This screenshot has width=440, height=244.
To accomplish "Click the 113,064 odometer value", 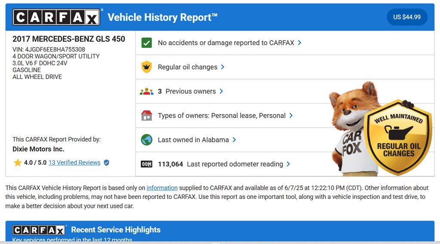I will [170, 164].
